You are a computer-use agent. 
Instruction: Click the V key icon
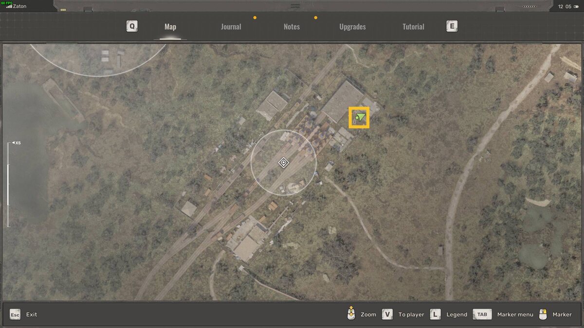(x=387, y=314)
